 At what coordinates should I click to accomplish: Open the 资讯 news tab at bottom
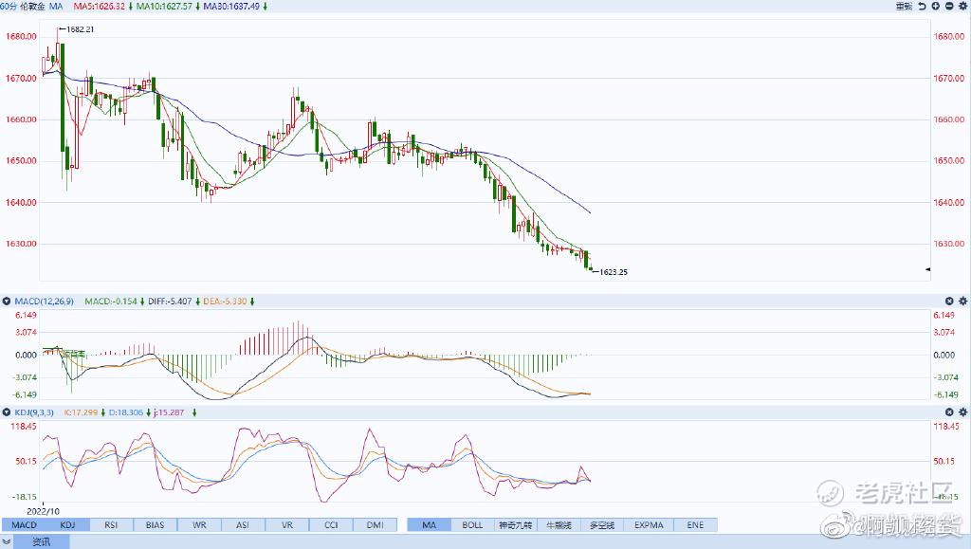click(x=42, y=541)
